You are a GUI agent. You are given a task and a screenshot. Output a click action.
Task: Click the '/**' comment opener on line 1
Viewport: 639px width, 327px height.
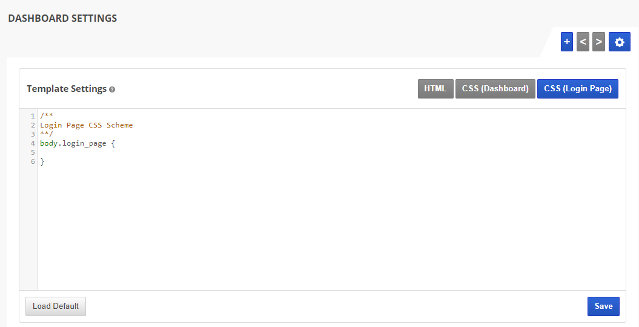click(x=47, y=116)
